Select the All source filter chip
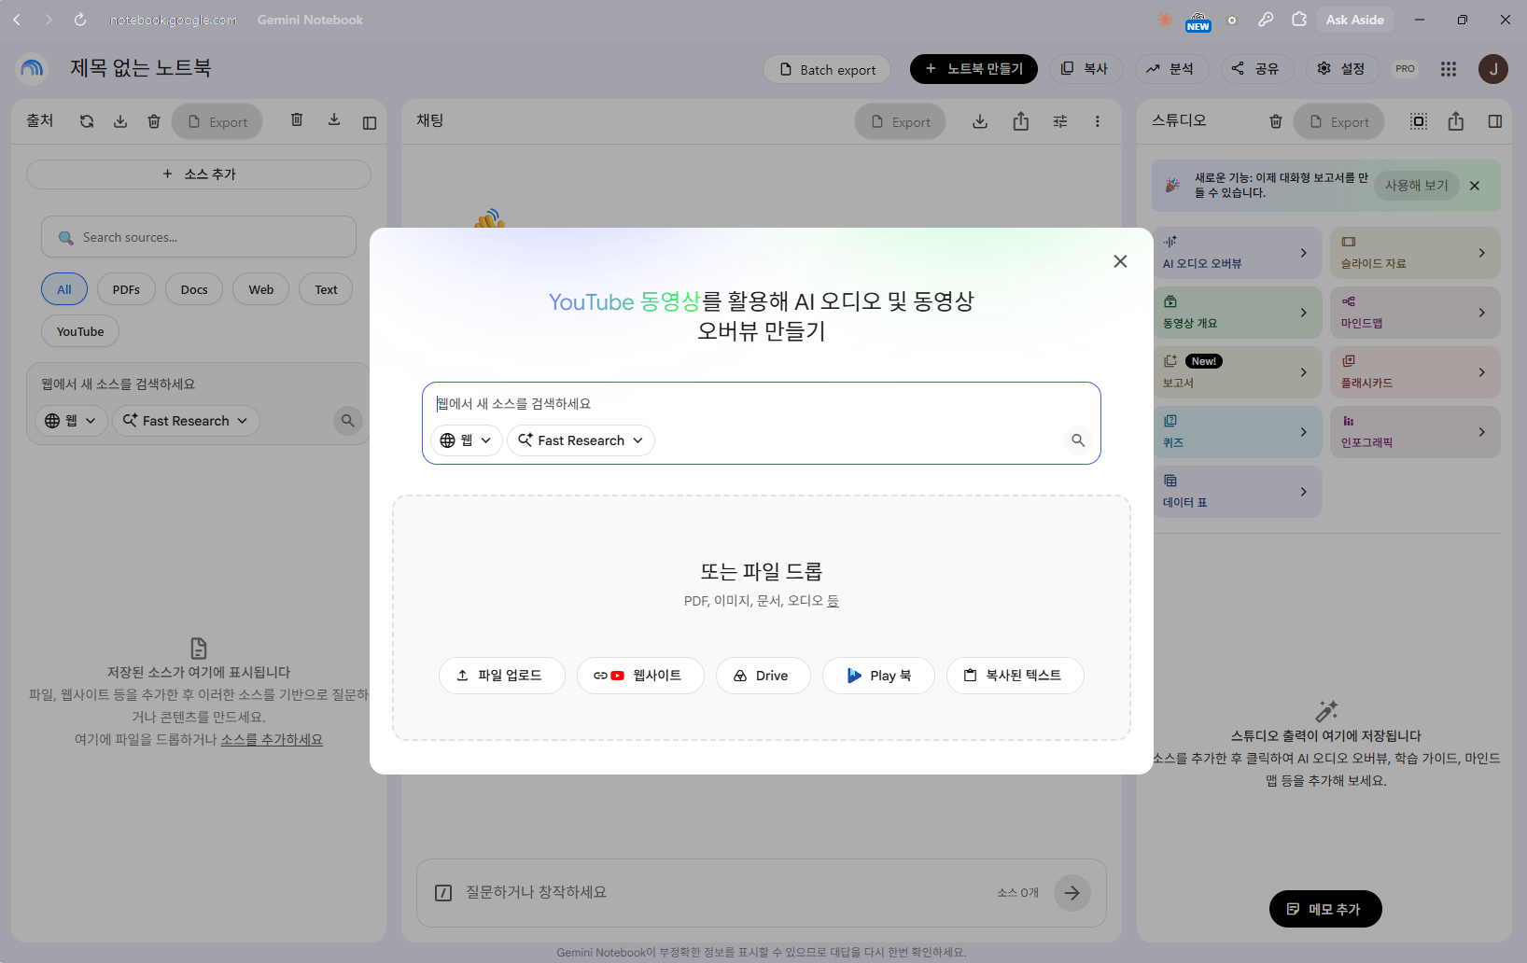1527x963 pixels. pyautogui.click(x=64, y=289)
